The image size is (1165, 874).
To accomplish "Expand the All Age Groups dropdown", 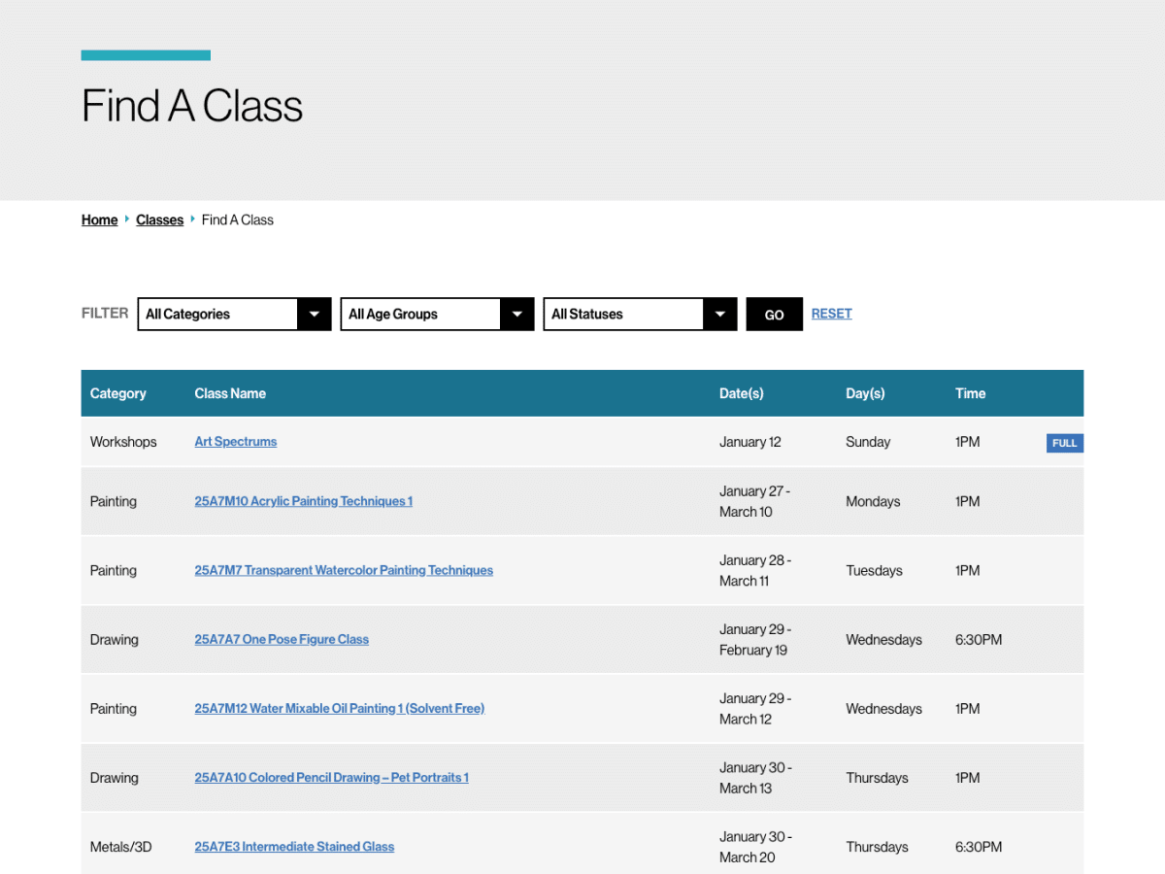I will click(x=437, y=314).
